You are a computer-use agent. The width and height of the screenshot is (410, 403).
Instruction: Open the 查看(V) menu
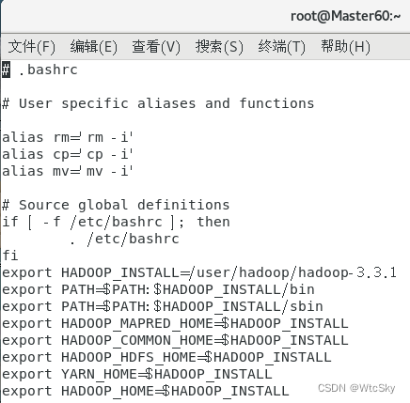click(x=156, y=47)
